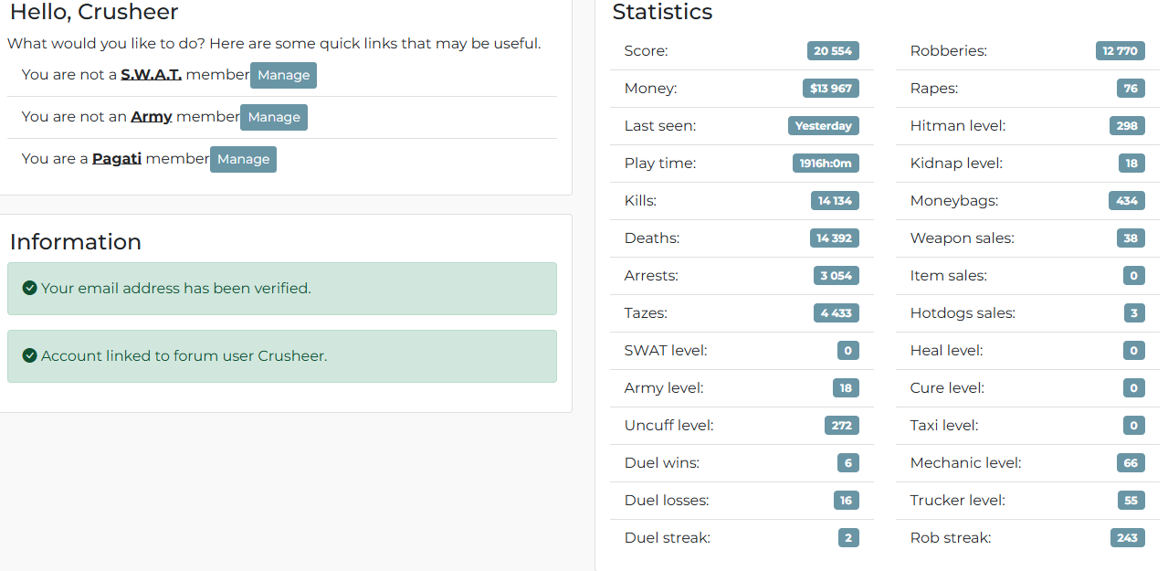Click the email verified checkmark icon

(x=30, y=288)
